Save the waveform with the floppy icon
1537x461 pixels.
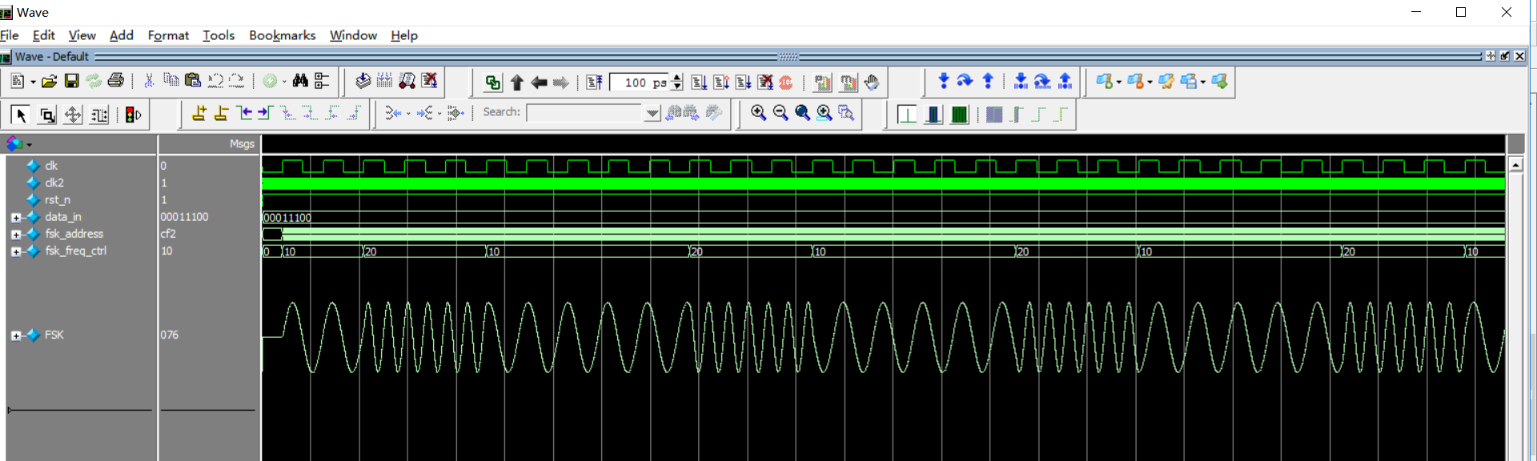click(x=71, y=81)
